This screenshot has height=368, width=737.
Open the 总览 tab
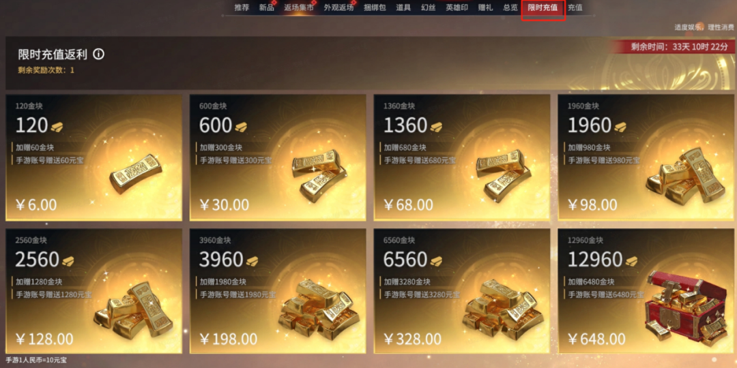510,7
